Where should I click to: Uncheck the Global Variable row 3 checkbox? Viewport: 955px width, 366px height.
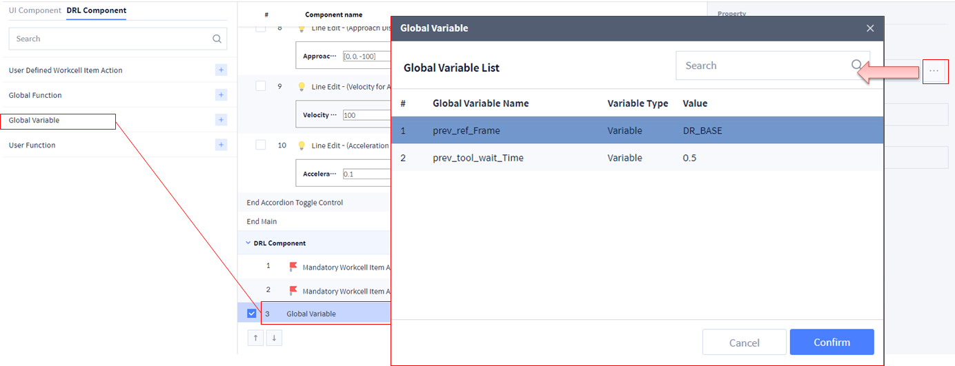click(x=252, y=314)
